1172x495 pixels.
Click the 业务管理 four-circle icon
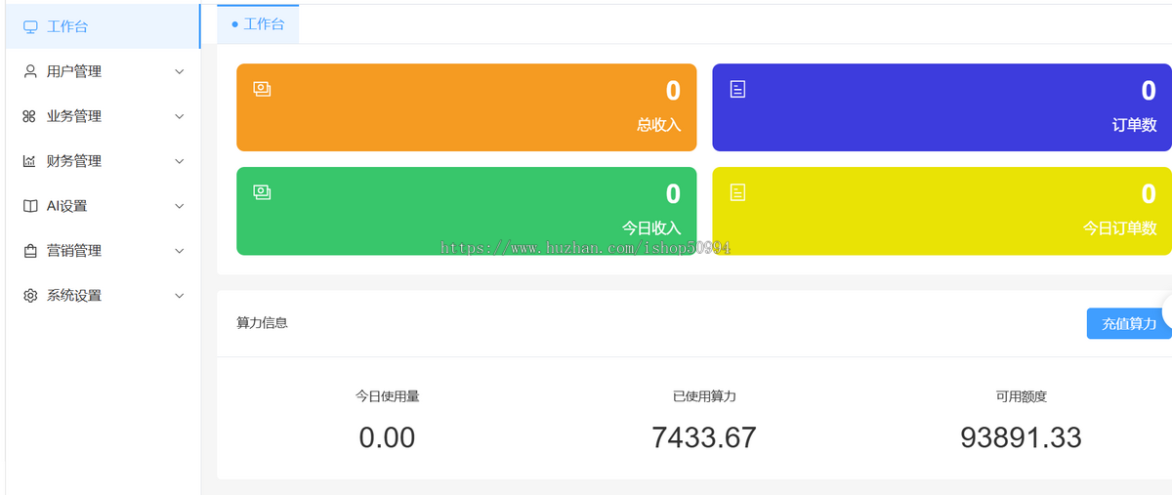[29, 116]
